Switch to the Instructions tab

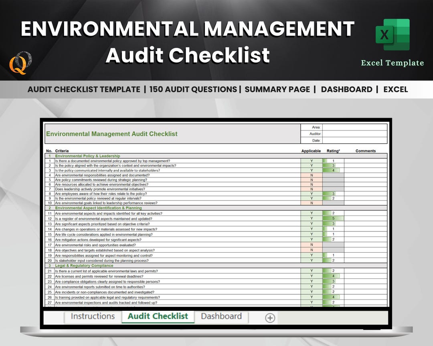(x=92, y=317)
